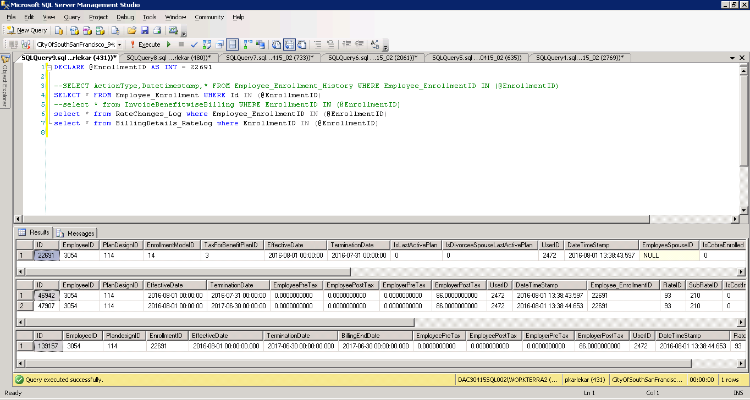Open the New MDX Query icon
This screenshot has height=400, width=750.
(74, 30)
